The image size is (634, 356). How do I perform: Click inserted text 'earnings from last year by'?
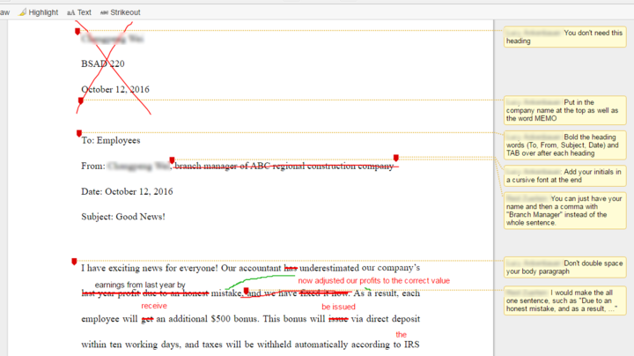140,285
